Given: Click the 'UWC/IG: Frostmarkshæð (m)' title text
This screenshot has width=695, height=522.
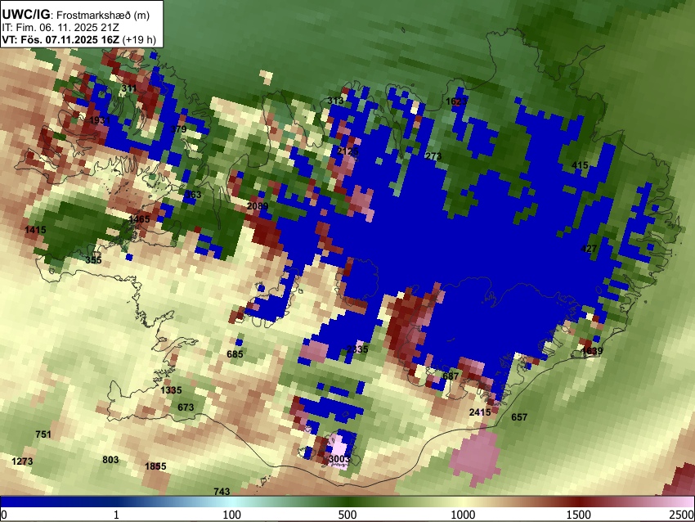Looking at the screenshot, I should coord(76,15).
